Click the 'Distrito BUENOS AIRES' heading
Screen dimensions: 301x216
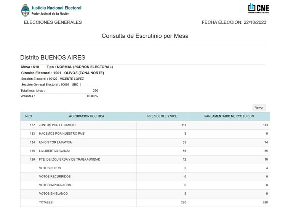point(53,58)
